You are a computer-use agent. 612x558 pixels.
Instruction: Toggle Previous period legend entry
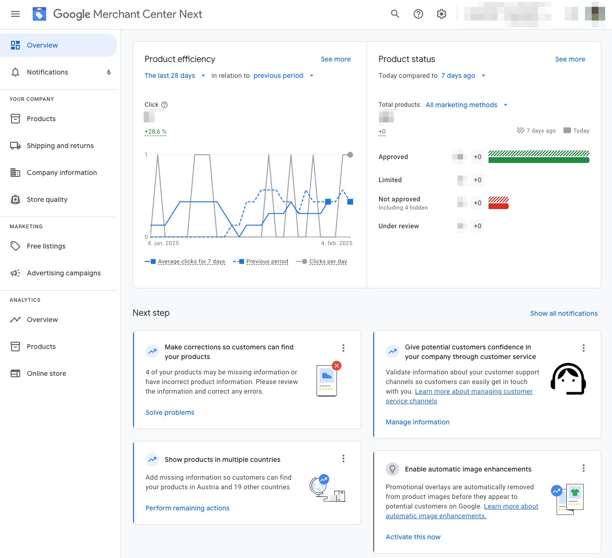pos(261,261)
